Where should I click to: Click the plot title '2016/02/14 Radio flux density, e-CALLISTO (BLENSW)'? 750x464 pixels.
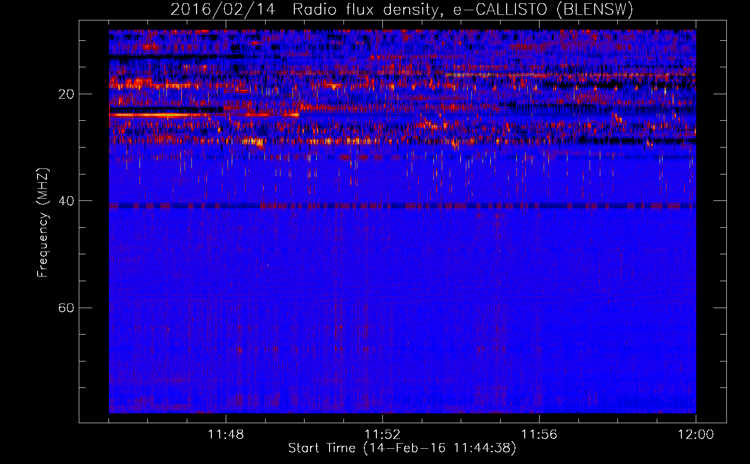pos(402,9)
